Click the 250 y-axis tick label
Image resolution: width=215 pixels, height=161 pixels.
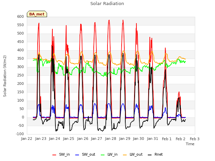[20, 75]
